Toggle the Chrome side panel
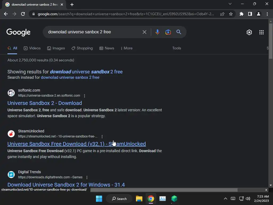Viewport: 273px width, 205px height. point(250,14)
